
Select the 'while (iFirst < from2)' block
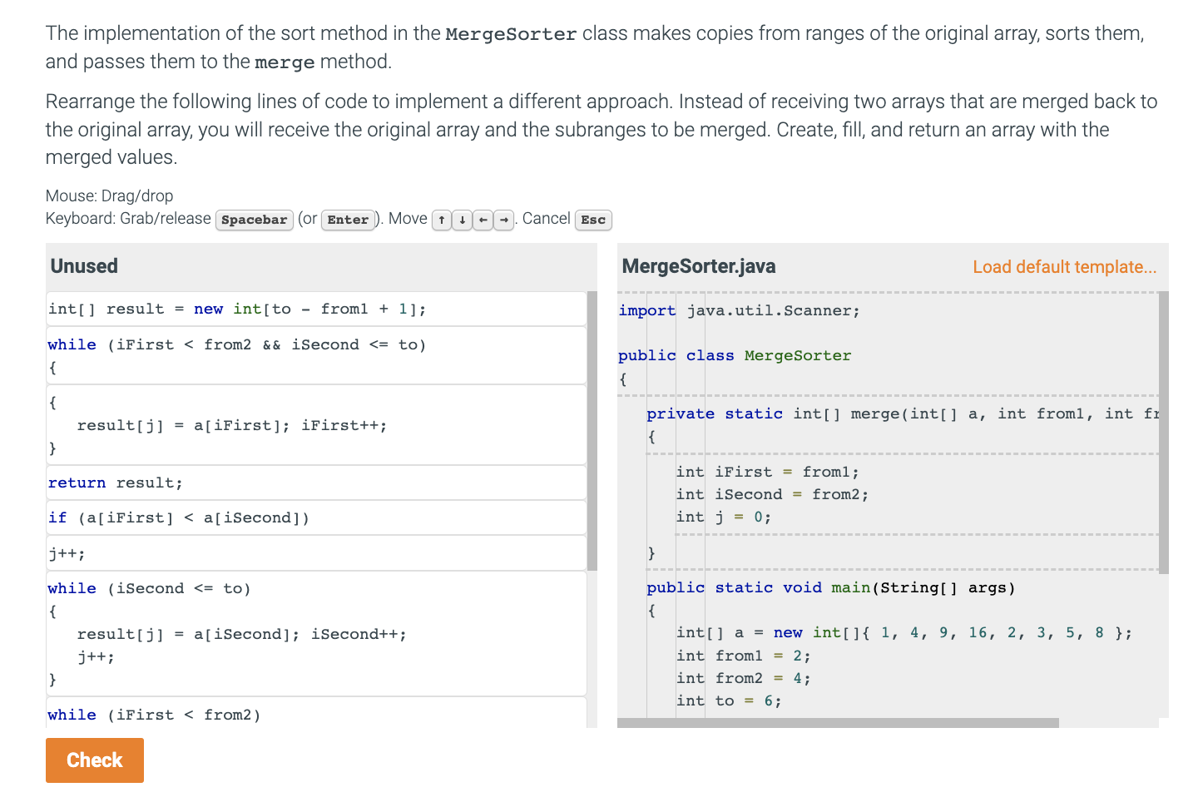(x=317, y=714)
